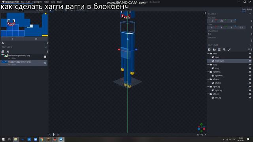Viewport: 253px width, 142px height.
Task: Collapse the Outliner panel
Action: pyautogui.click(x=250, y=45)
